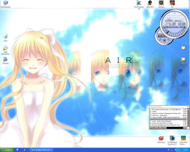Click the Rem button in Playlist Editor

pyautogui.click(x=156, y=128)
